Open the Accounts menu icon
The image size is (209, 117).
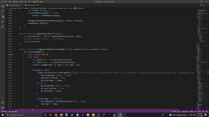(x=3, y=103)
